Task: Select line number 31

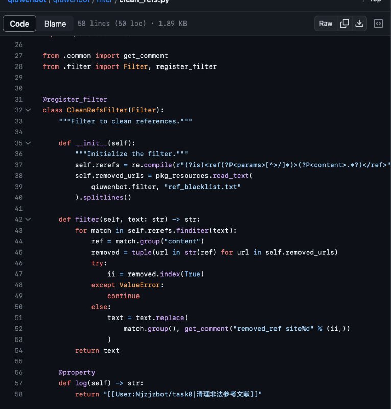Action: point(19,99)
